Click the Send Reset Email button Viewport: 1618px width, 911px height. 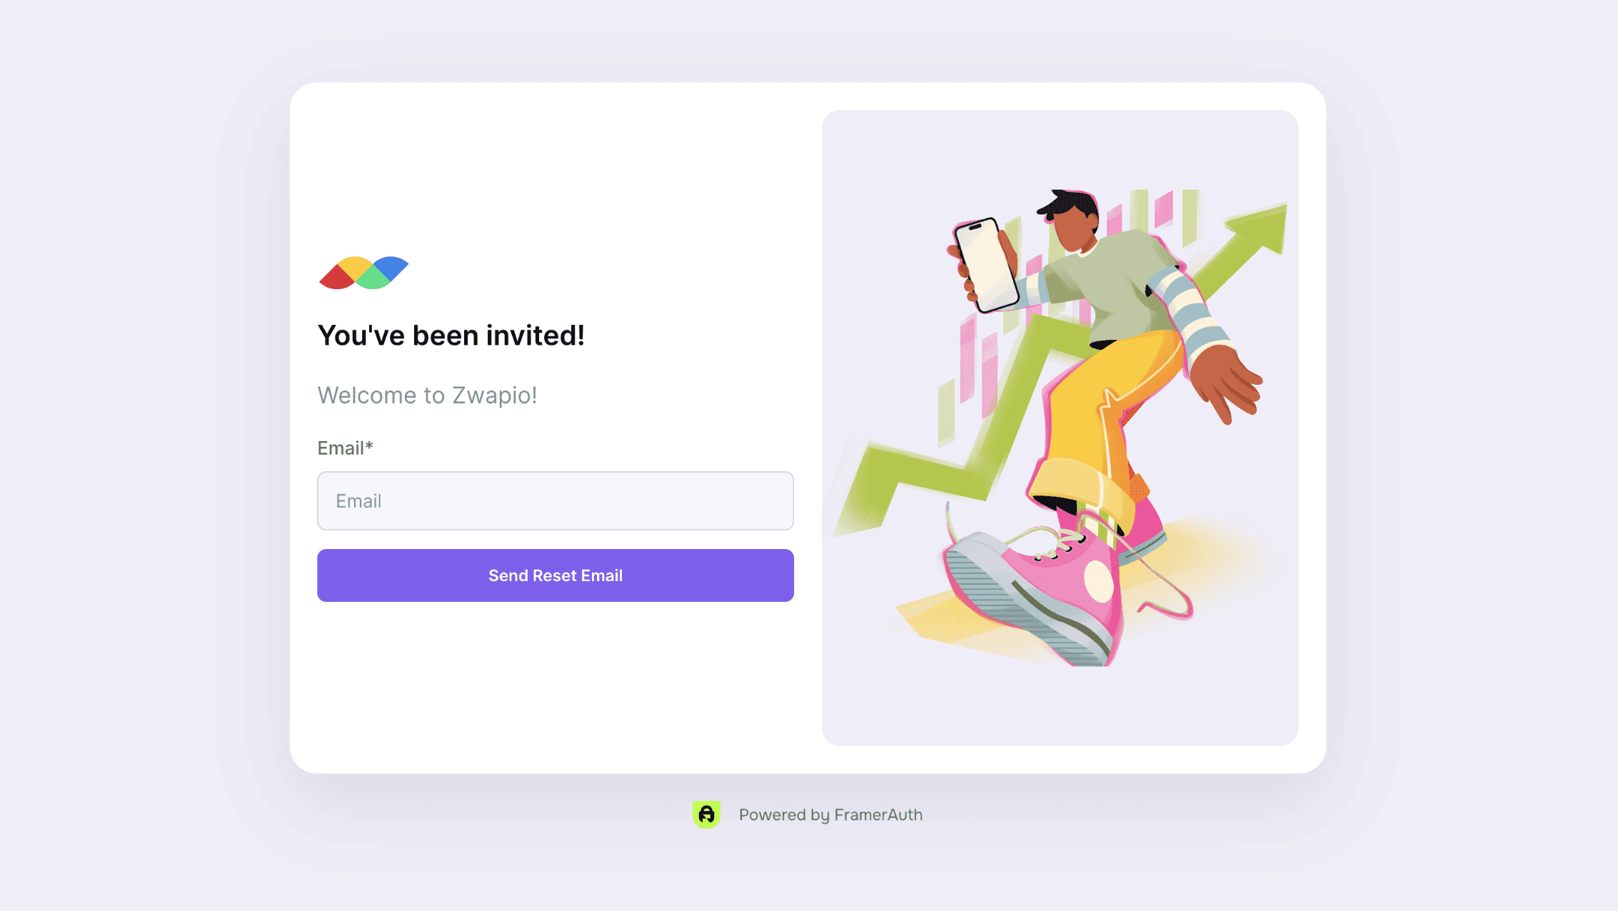tap(556, 575)
